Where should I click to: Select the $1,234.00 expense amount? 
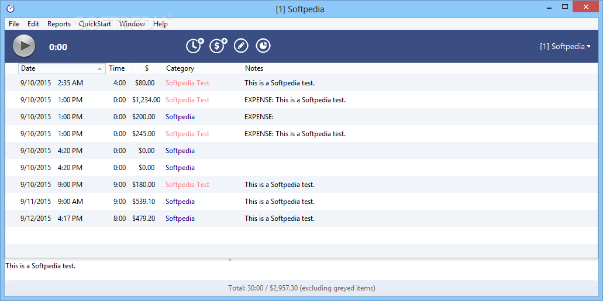coord(146,100)
